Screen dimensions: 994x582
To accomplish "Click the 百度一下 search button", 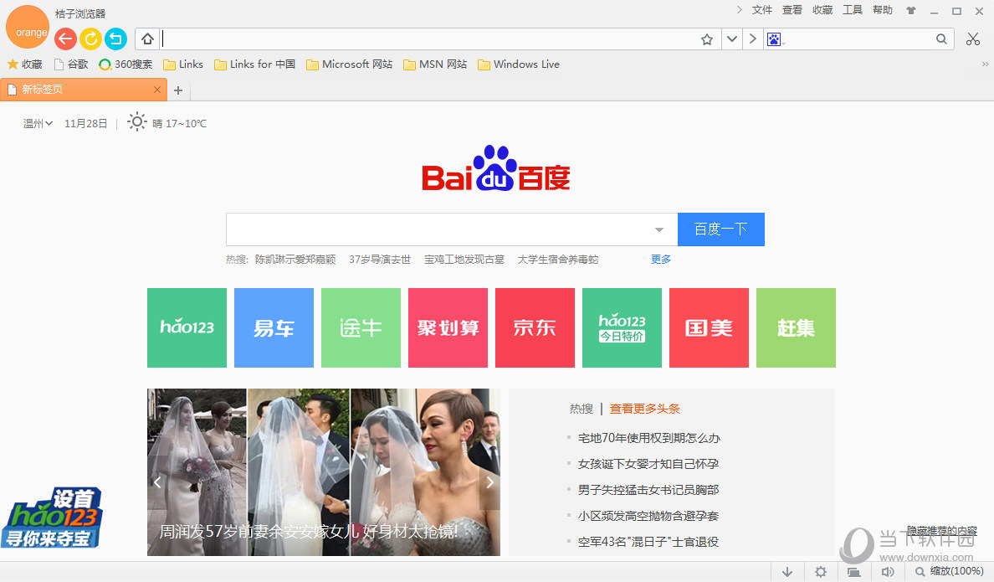I will [x=720, y=229].
